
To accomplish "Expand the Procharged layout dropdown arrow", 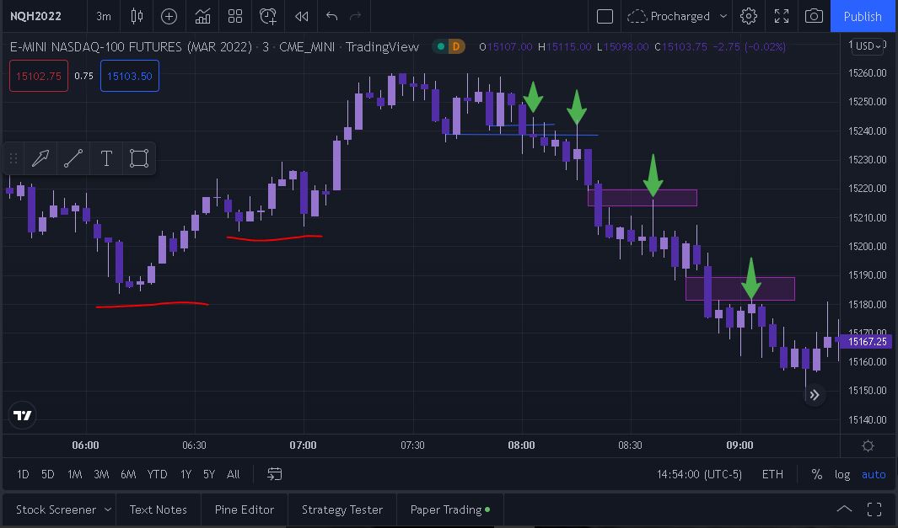I will point(723,16).
